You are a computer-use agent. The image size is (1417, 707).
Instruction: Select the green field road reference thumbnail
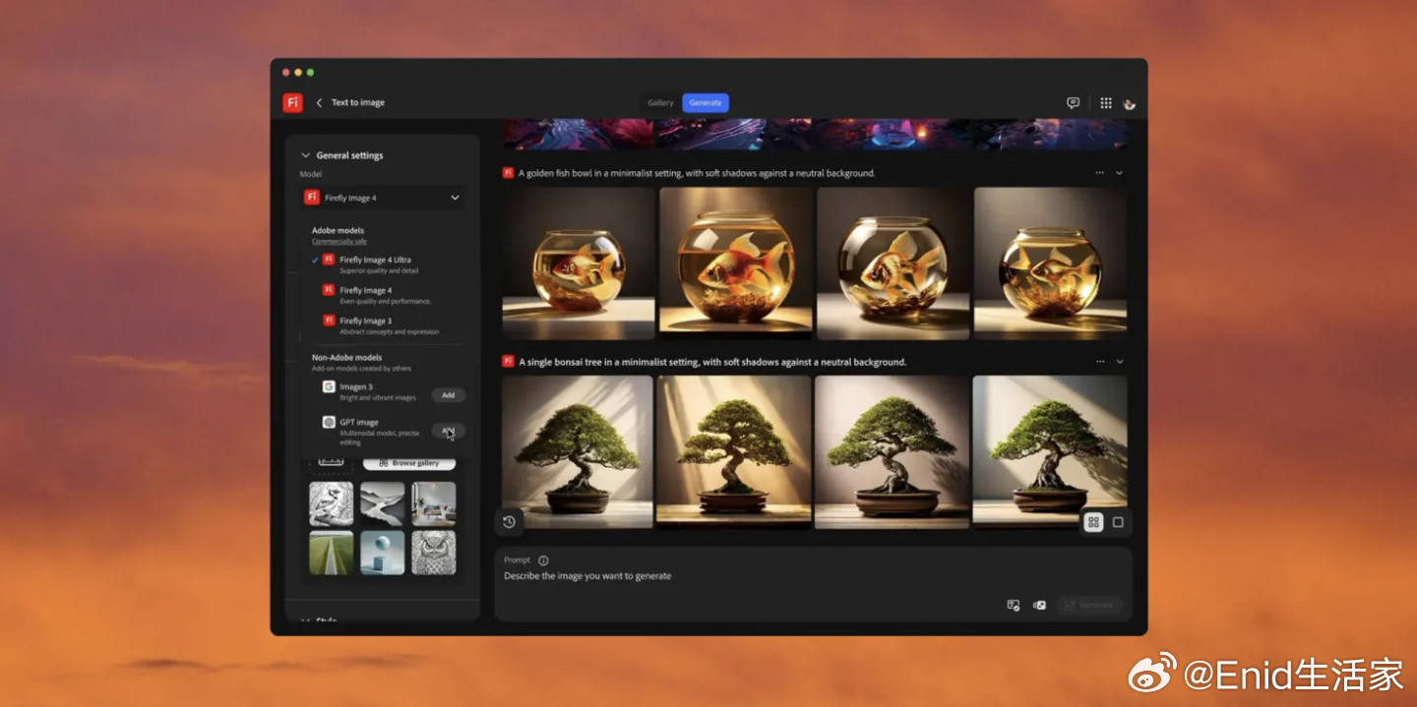[x=332, y=553]
